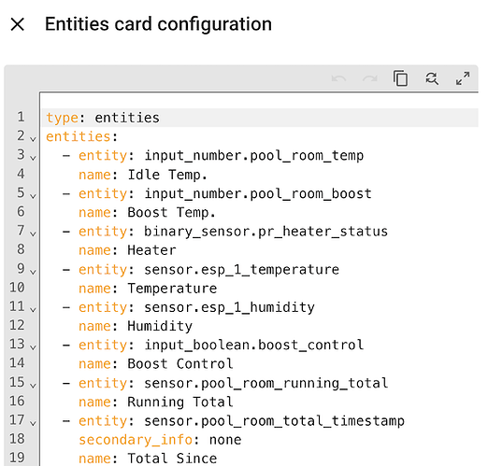Click line number 1 in the gutter
The height and width of the screenshot is (466, 488).
[22, 117]
